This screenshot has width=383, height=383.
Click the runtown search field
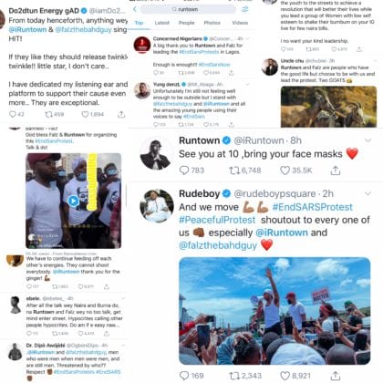point(188,9)
